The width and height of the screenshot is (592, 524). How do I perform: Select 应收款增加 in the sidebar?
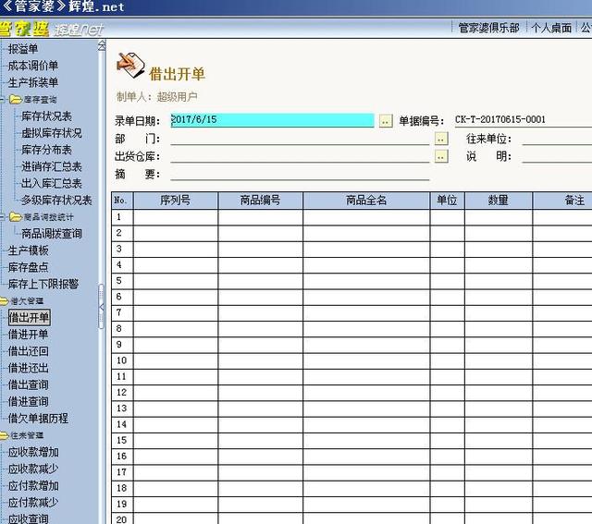pyautogui.click(x=33, y=452)
